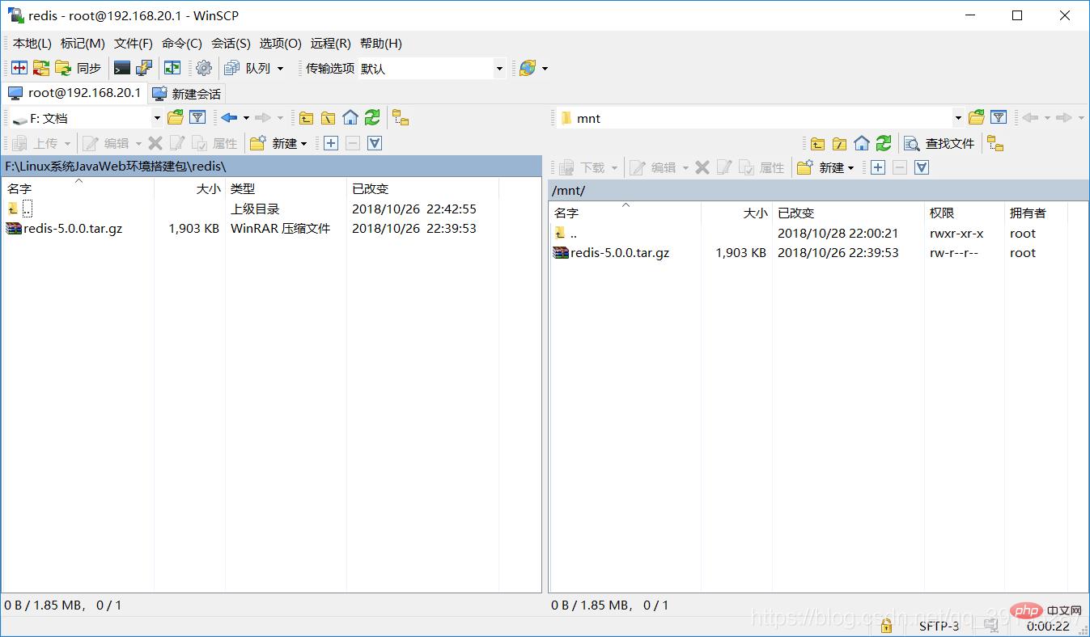Click the Preferences gear icon
Viewport: 1090px width, 637px height.
click(x=204, y=69)
